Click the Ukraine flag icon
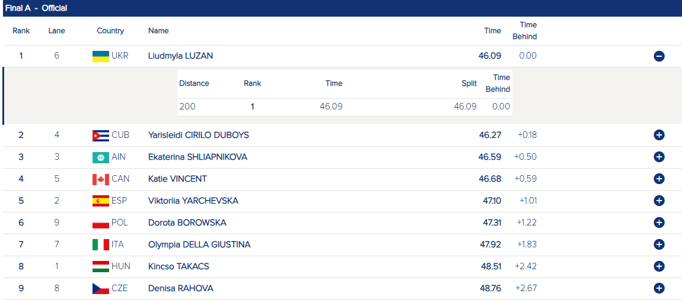This screenshot has height=300, width=682. click(x=100, y=56)
